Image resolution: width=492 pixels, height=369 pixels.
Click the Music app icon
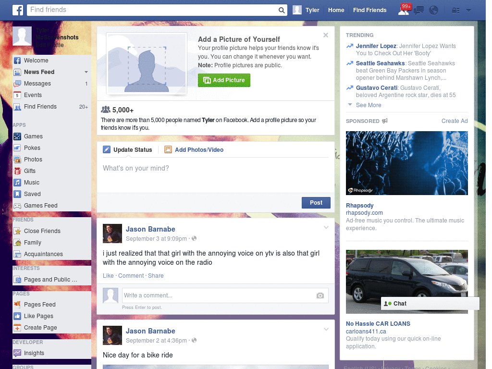tap(17, 183)
